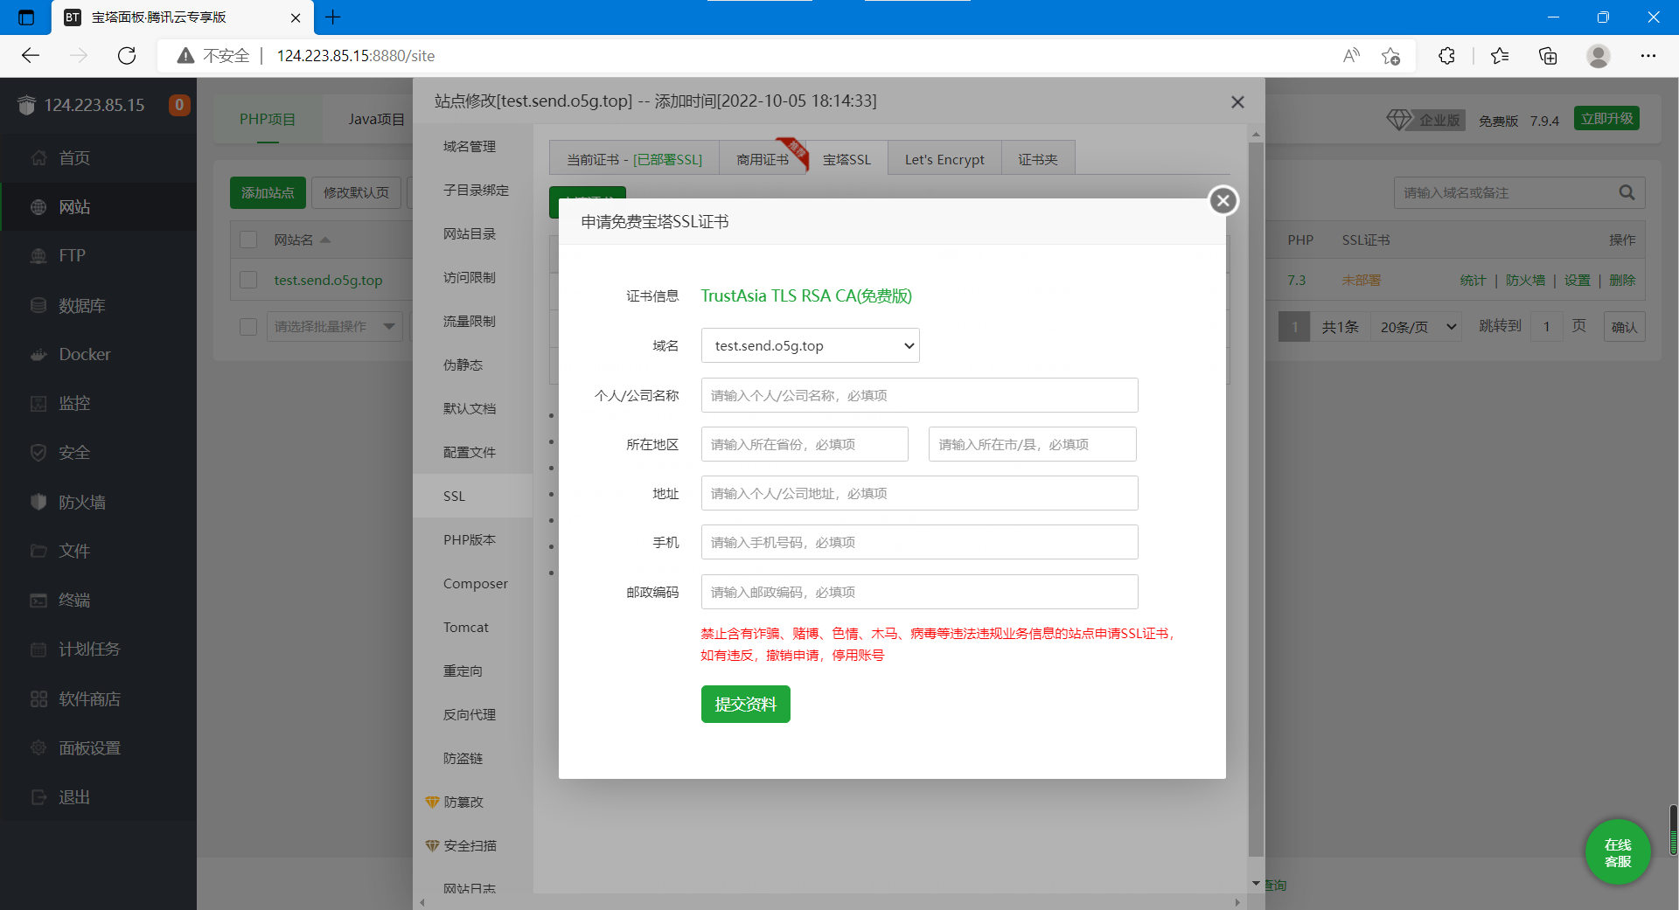
Task: Click the search magnifier icon for sites
Action: point(1627,192)
